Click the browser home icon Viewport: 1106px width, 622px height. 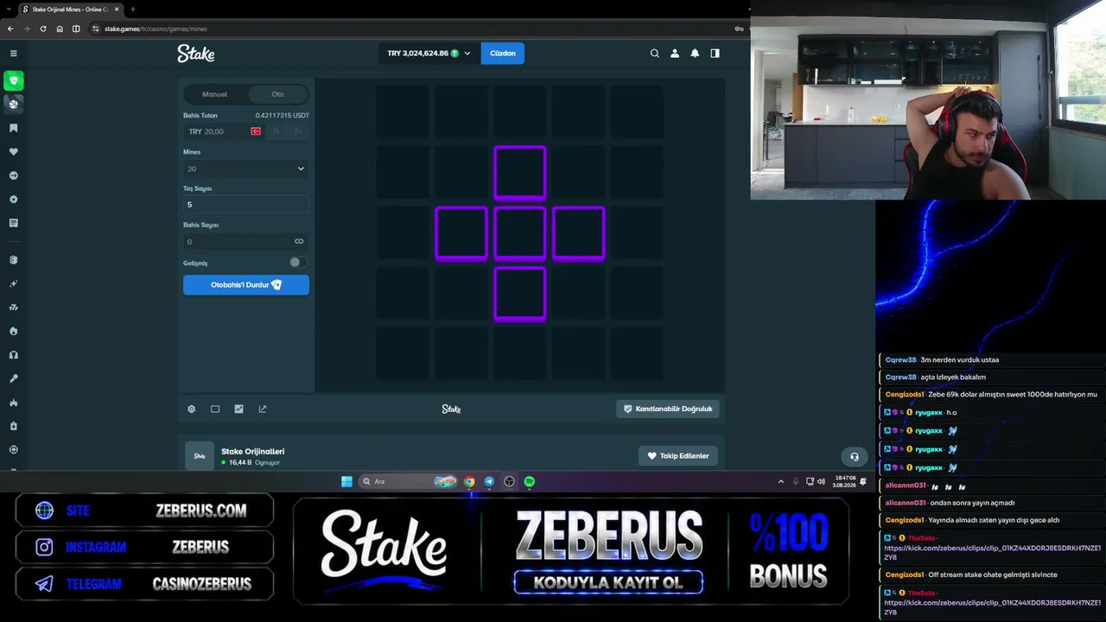click(x=60, y=29)
